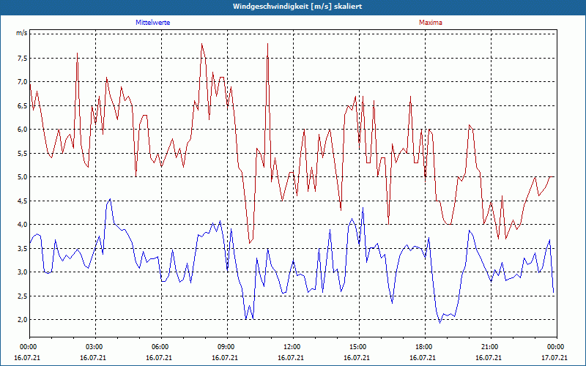Click the "16.07.21" date under 21:00
Image resolution: width=586 pixels, height=366 pixels.
tap(488, 358)
